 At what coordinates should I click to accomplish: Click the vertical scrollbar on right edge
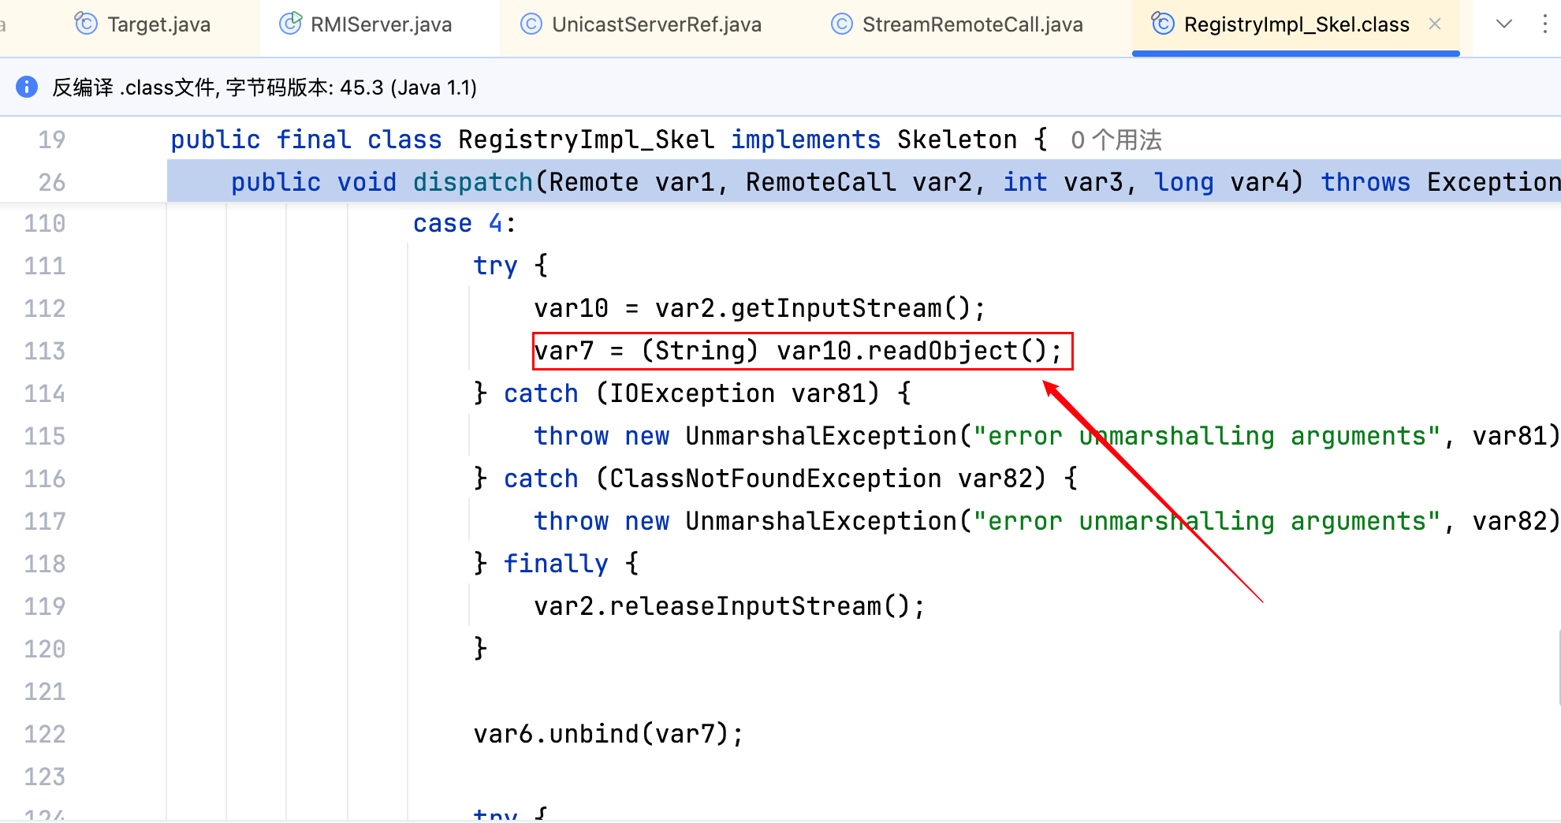pyautogui.click(x=1558, y=666)
